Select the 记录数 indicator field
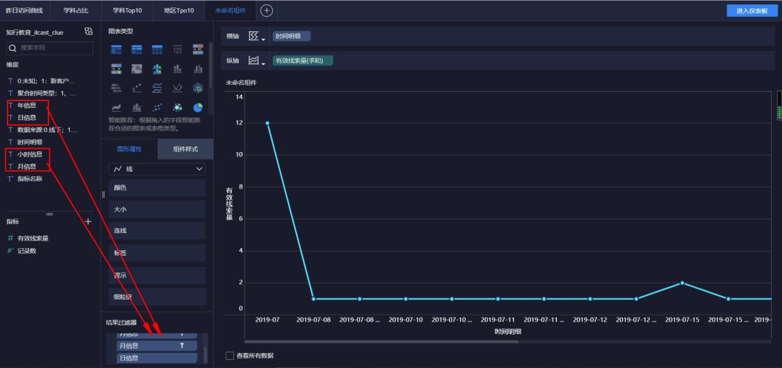The image size is (782, 368). pos(26,251)
